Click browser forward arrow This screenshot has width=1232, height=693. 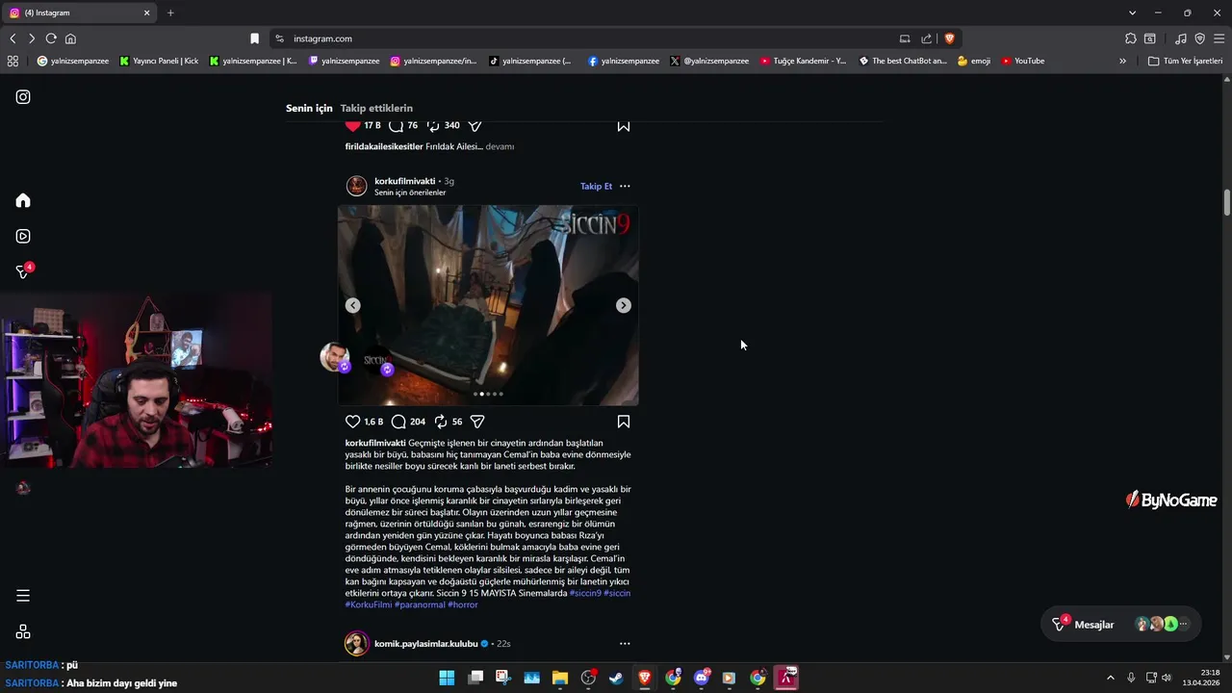click(x=32, y=38)
